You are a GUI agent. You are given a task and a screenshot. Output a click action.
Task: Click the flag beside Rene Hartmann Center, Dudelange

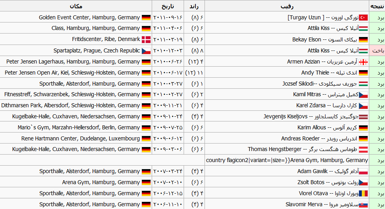[x=146, y=138]
